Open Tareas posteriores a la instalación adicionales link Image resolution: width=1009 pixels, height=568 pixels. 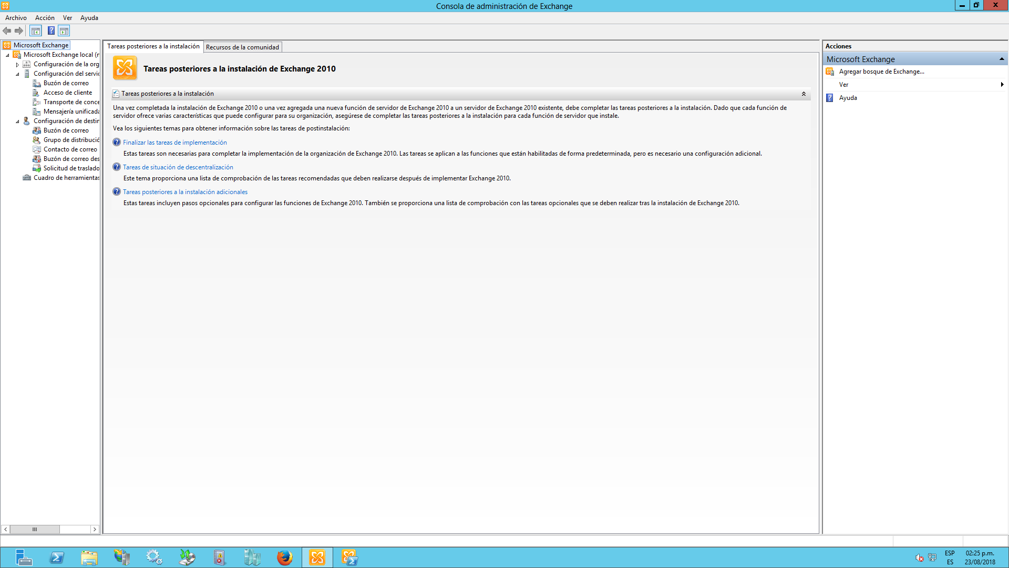pyautogui.click(x=185, y=192)
